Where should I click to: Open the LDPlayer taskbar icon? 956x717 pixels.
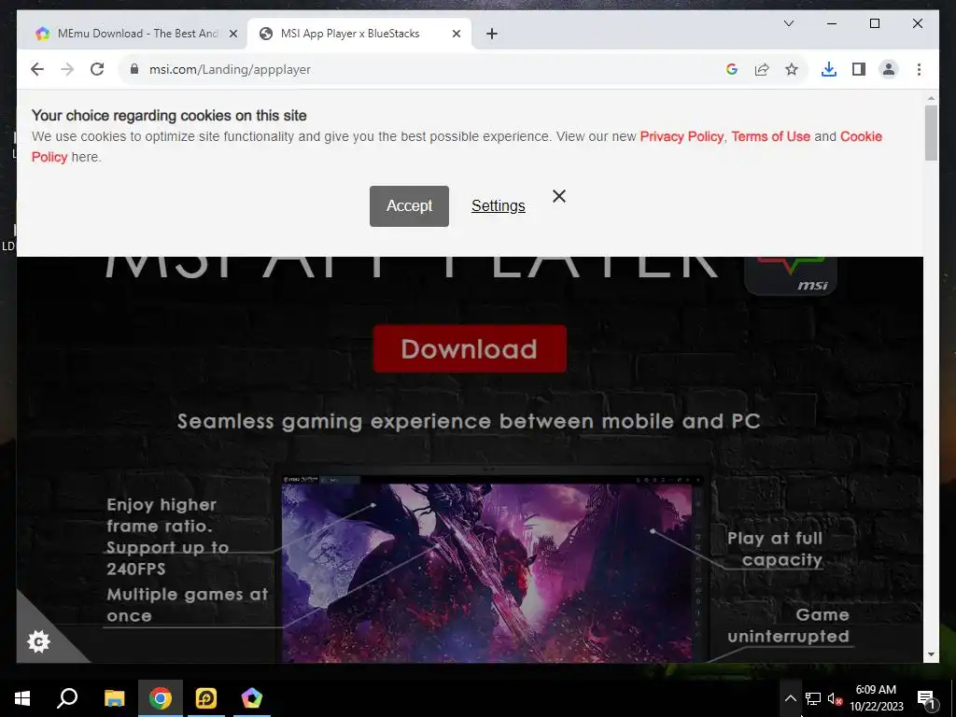pos(206,698)
